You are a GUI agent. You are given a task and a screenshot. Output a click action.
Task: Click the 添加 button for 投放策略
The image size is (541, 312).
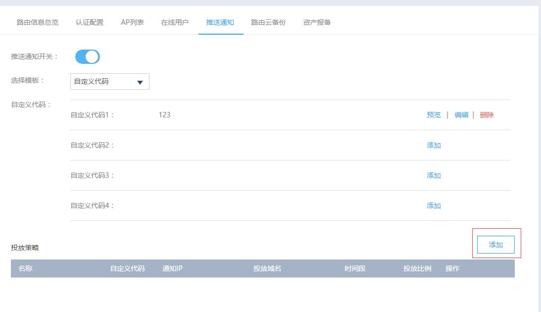coord(496,245)
